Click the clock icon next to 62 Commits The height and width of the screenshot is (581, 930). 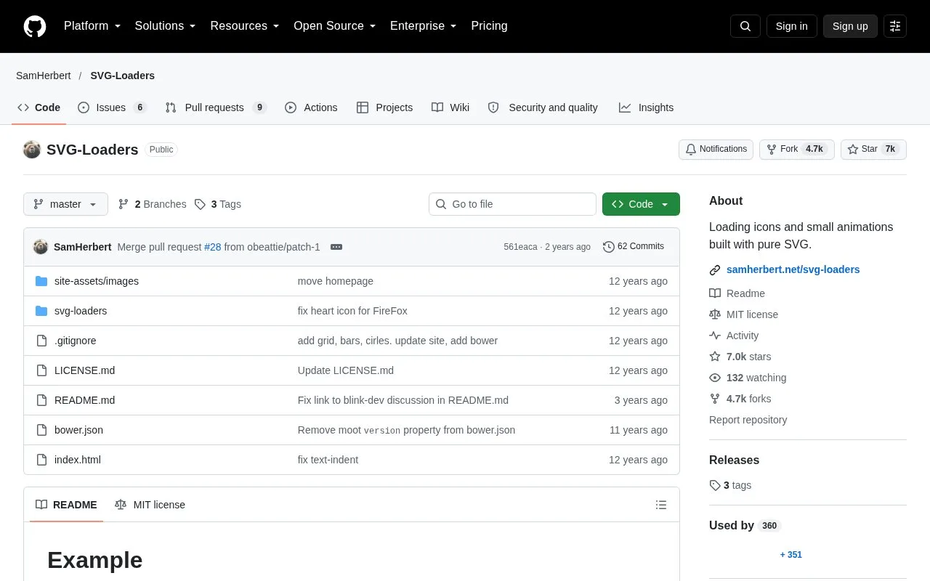pos(609,247)
